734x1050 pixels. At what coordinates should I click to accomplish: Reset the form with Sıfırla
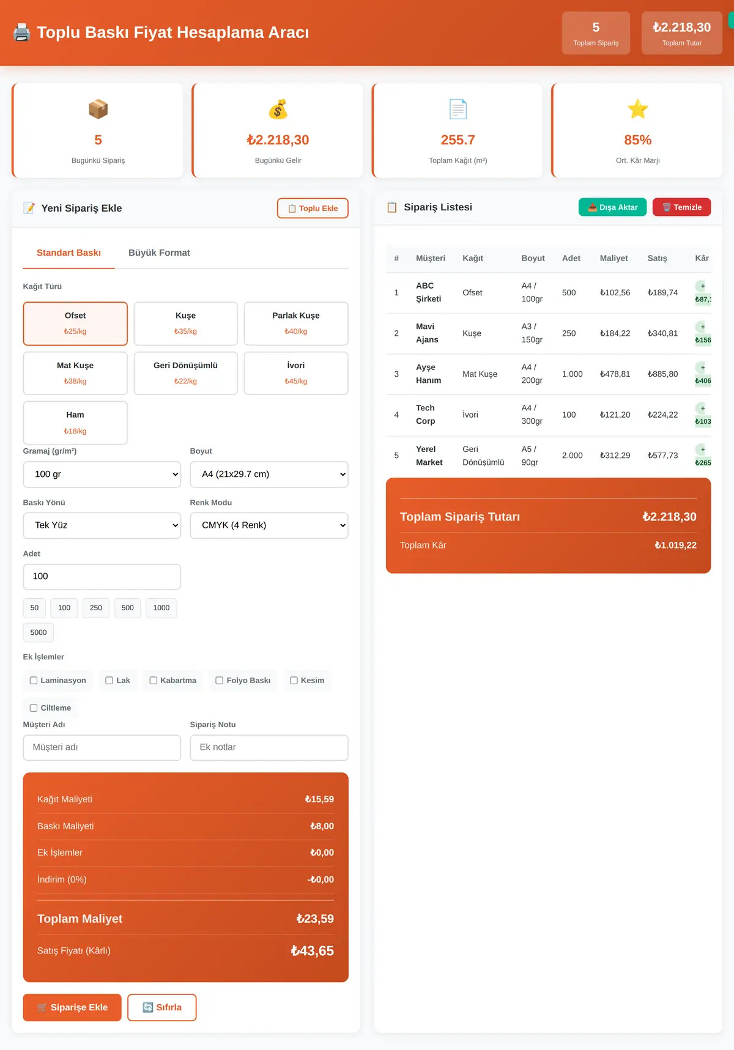coord(162,1008)
